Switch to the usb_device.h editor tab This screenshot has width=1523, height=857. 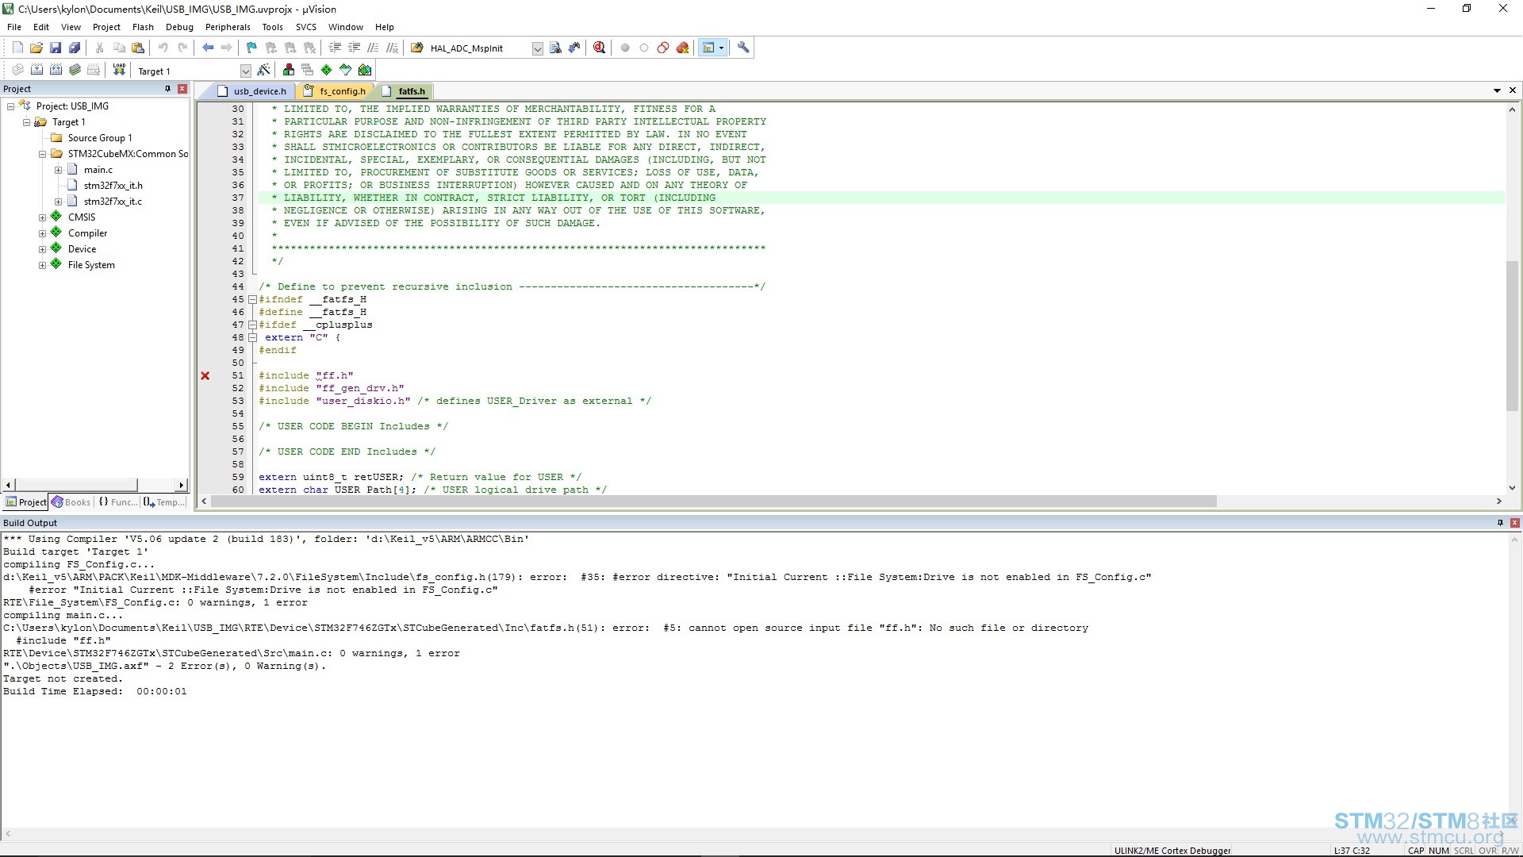251,91
